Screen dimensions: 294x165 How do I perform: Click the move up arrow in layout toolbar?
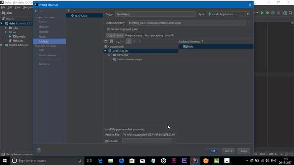(x=134, y=41)
